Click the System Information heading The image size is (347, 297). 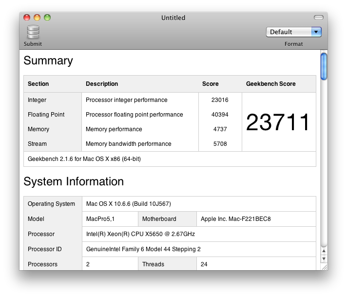(74, 181)
